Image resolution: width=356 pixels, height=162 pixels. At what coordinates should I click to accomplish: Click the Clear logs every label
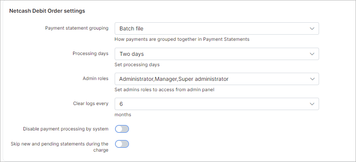click(91, 104)
